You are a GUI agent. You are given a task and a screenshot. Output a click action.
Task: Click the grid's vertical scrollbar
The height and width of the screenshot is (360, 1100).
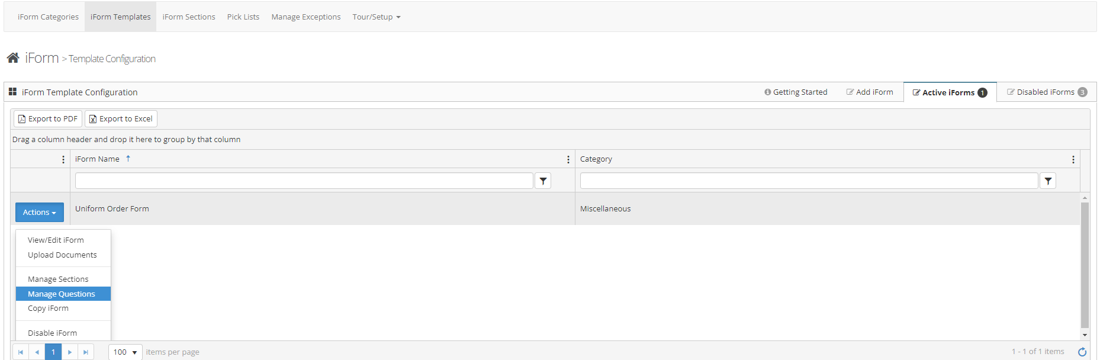(x=1085, y=265)
